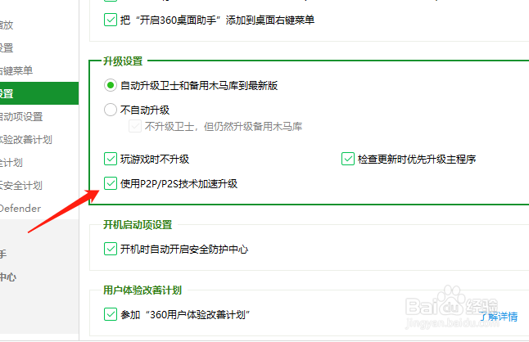Toggle 参加"360用户体验改善计划" checkbox
The height and width of the screenshot is (342, 529).
(111, 314)
